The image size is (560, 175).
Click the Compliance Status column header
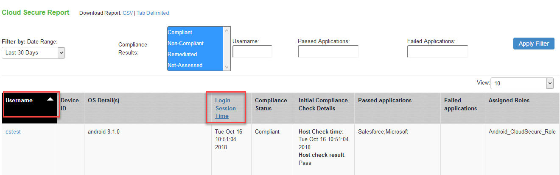(271, 104)
